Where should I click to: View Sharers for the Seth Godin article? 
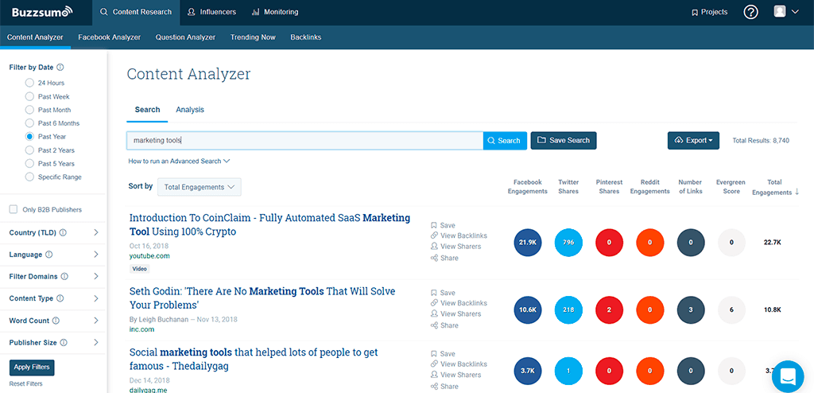(455, 314)
